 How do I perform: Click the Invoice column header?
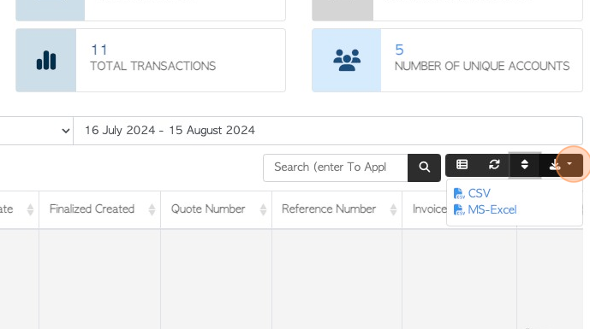429,209
